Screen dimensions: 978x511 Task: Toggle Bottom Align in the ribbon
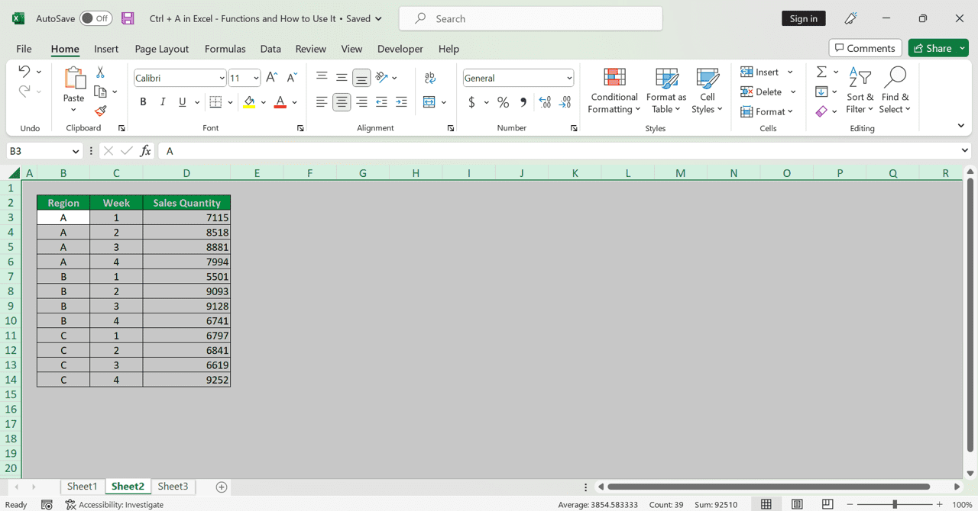point(361,78)
